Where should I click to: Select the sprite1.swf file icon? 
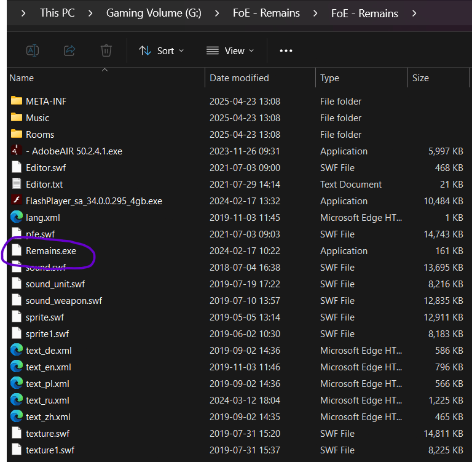click(17, 333)
